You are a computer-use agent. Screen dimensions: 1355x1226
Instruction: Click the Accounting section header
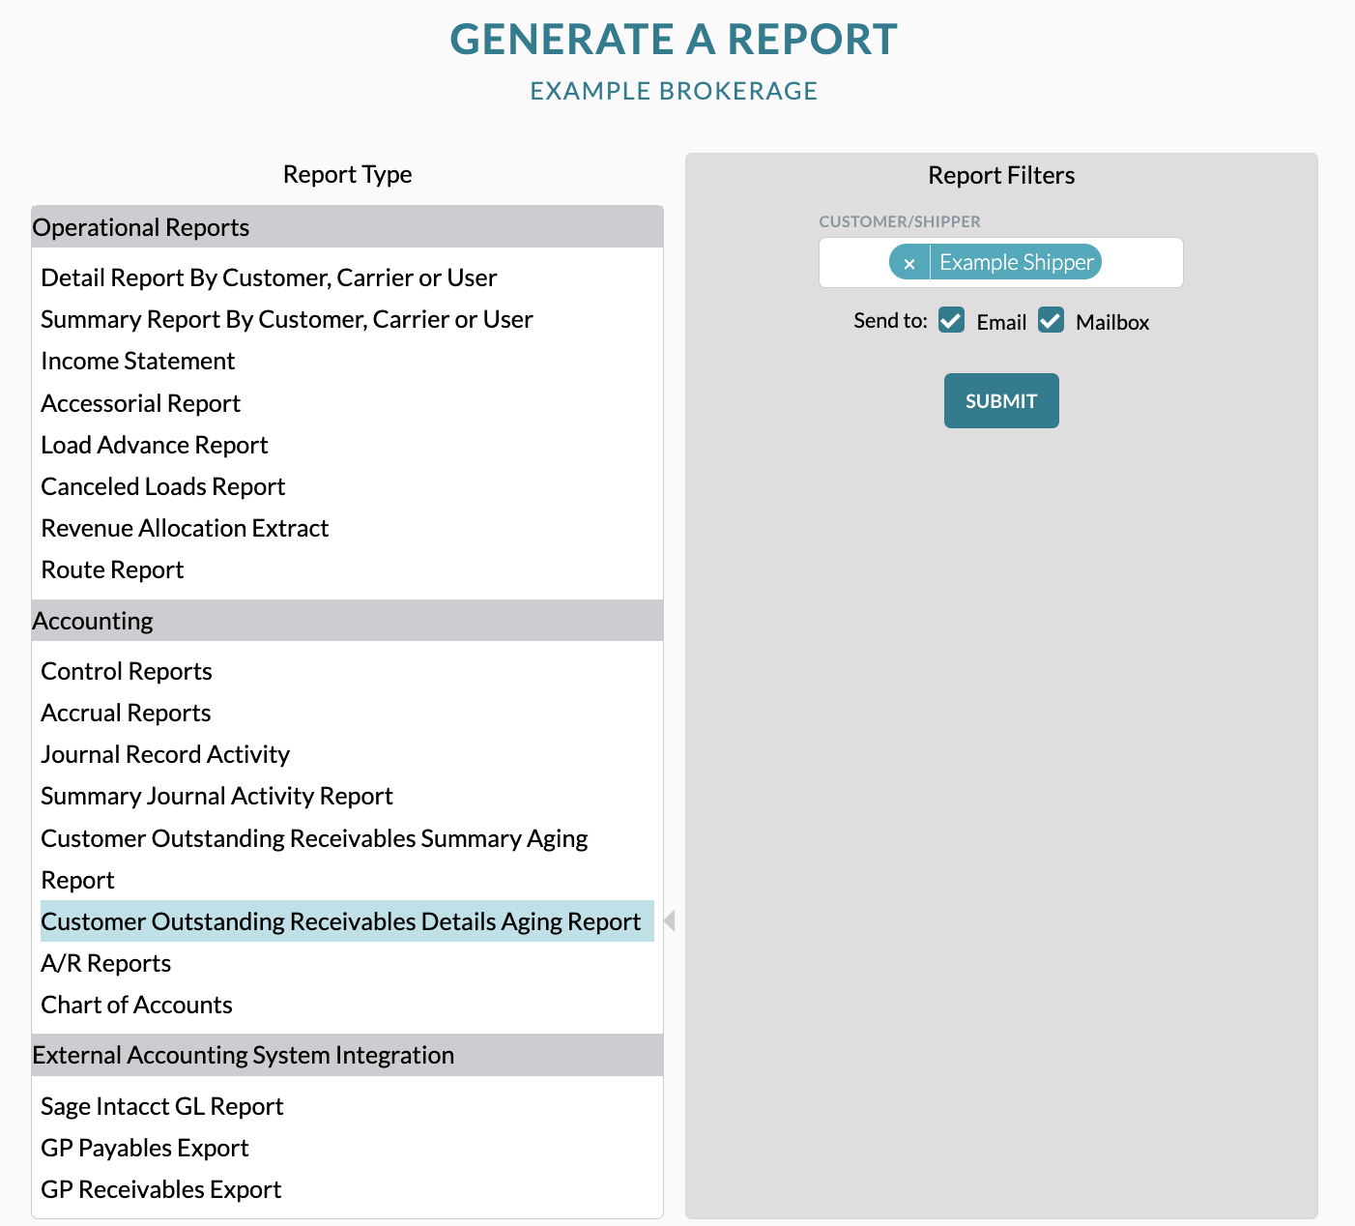coord(347,621)
